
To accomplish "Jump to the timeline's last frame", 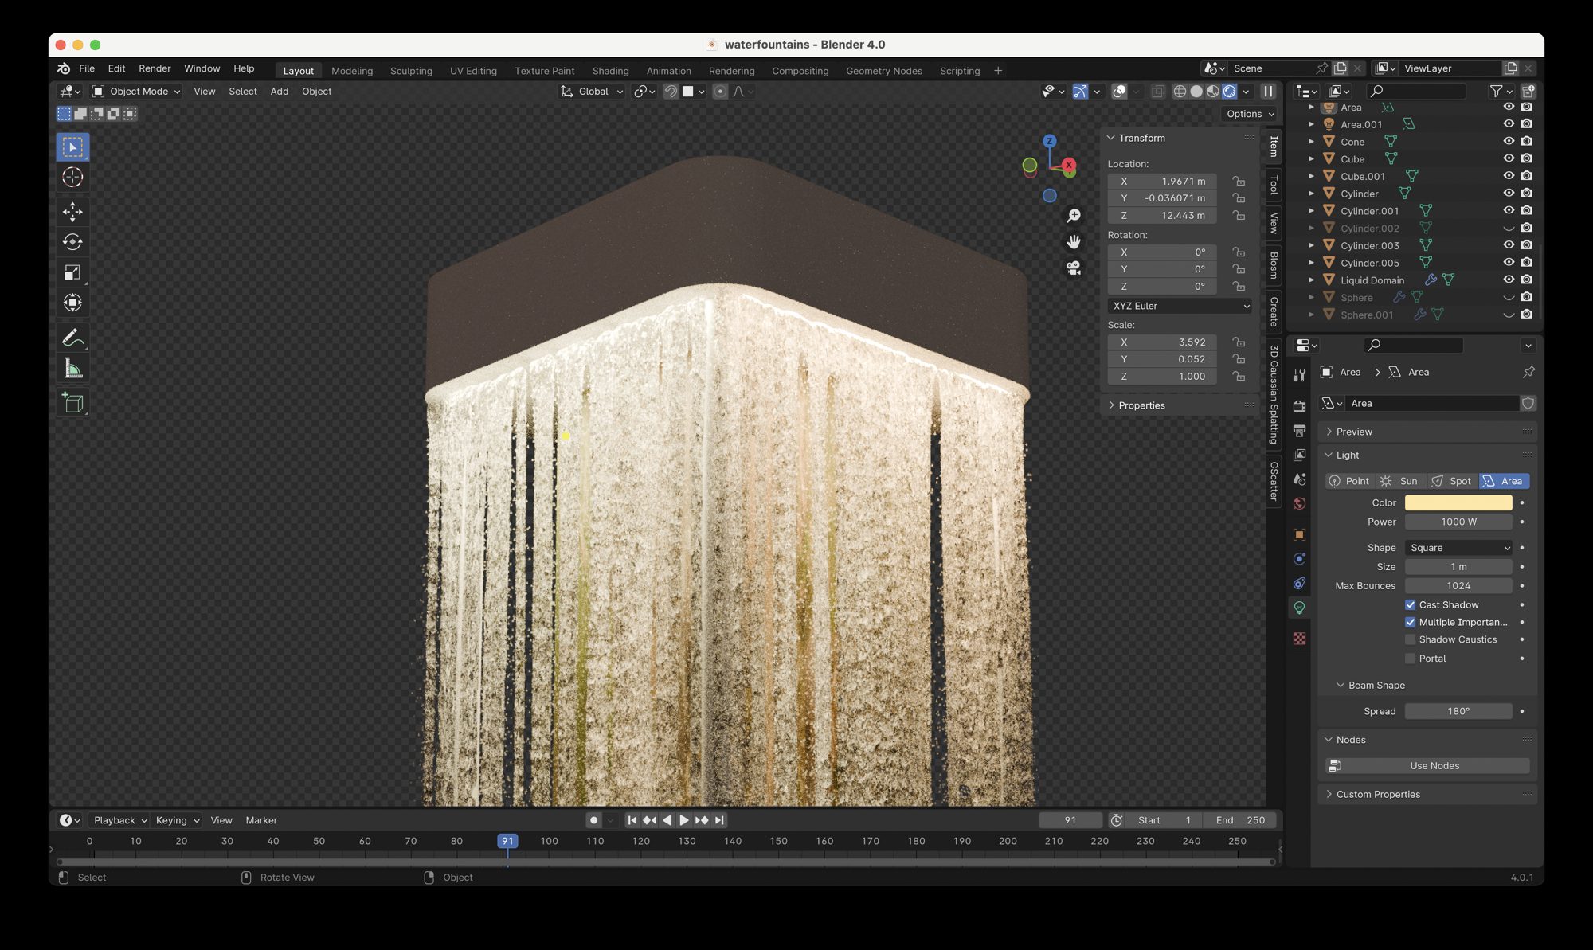I will (x=719, y=820).
